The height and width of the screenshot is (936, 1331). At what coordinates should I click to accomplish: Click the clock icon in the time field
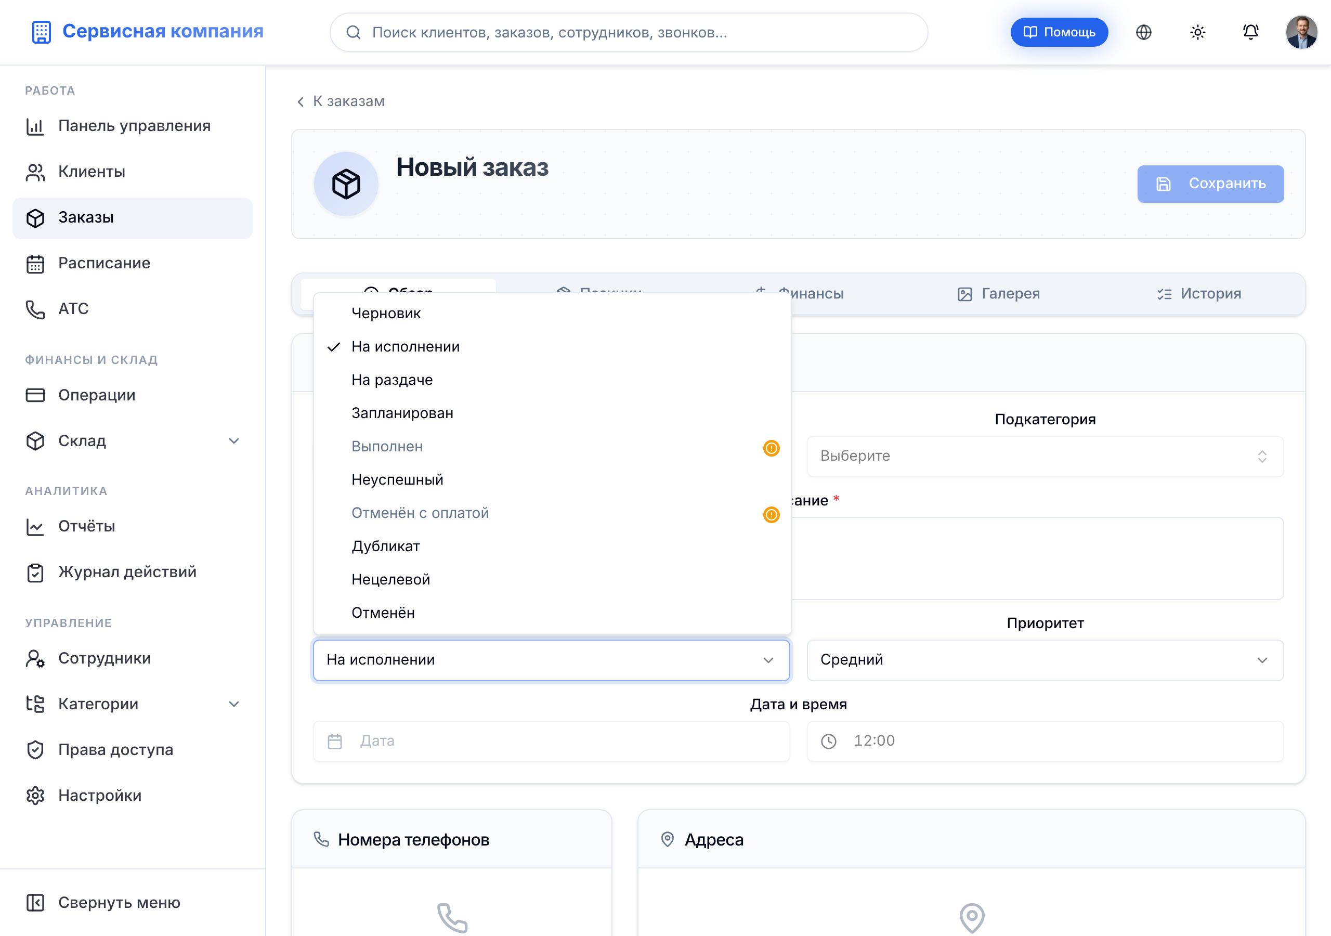tap(828, 741)
